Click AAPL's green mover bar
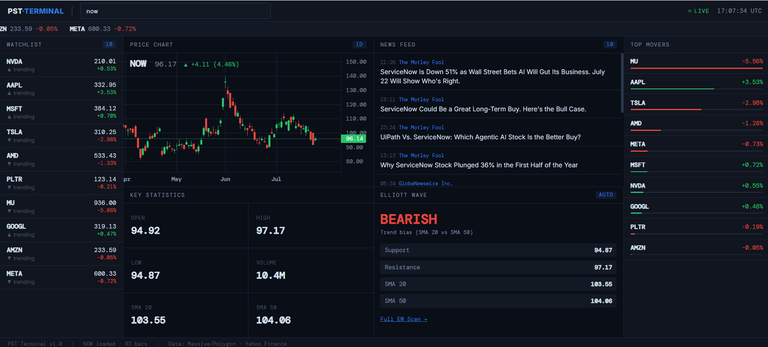The height and width of the screenshot is (347, 768). pos(672,89)
